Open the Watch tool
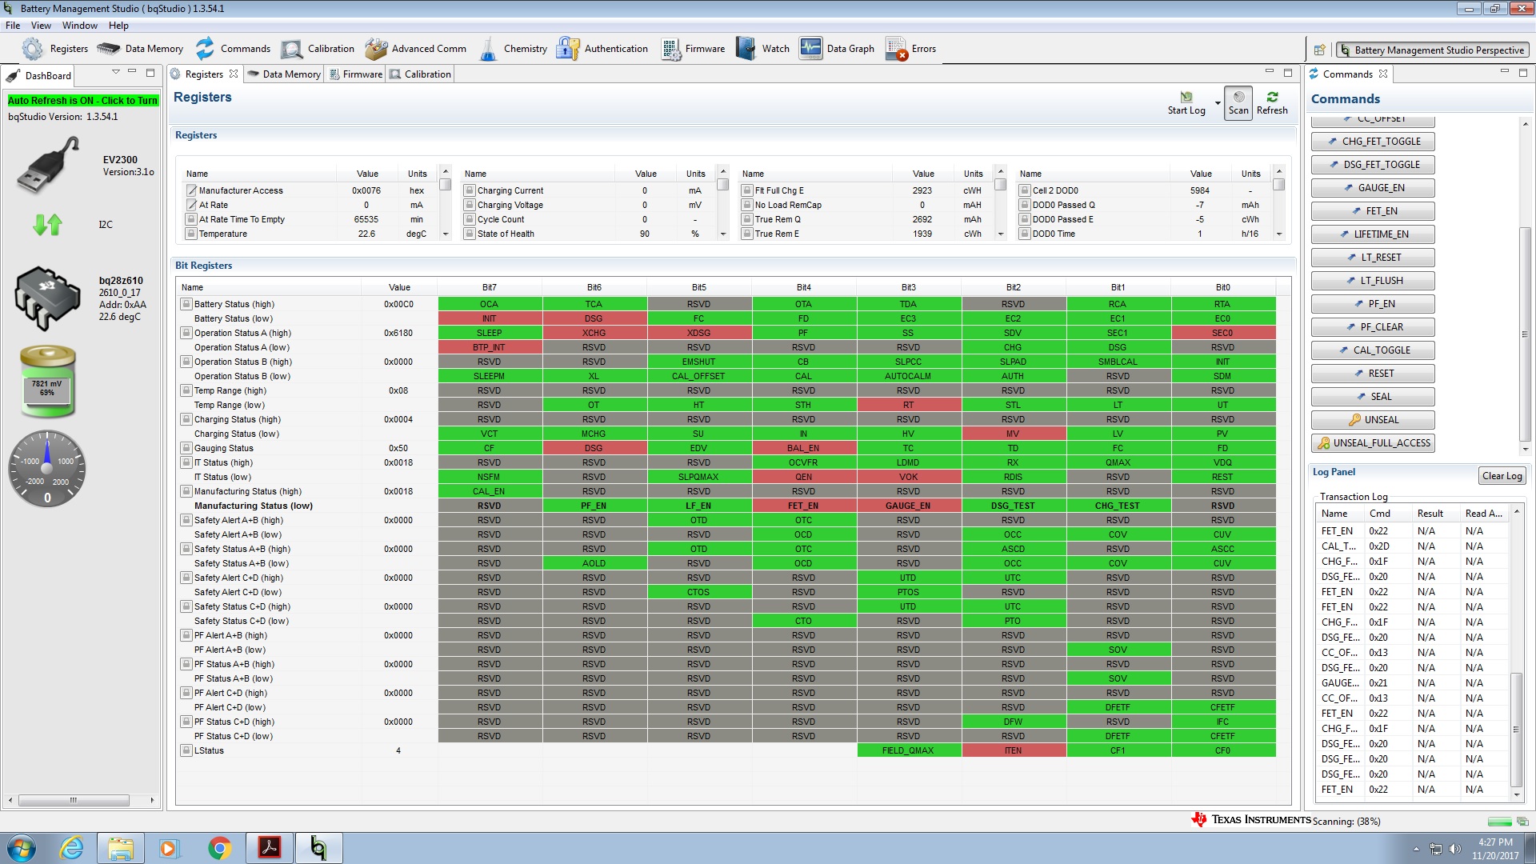Screen dimensions: 1536x864 coord(762,49)
